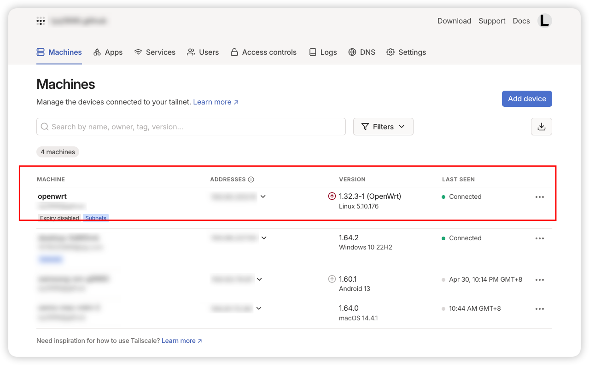Open the three-dots menu for openwrt
589x365 pixels.
pos(540,197)
